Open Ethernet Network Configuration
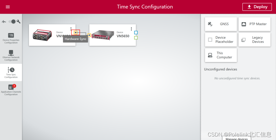Image resolution: width=276 pixels, height=140 pixels. coord(11,55)
